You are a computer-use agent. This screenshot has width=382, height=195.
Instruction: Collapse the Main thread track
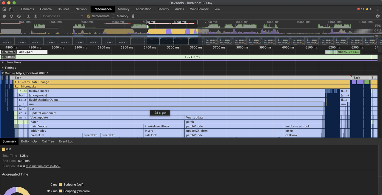click(3, 73)
